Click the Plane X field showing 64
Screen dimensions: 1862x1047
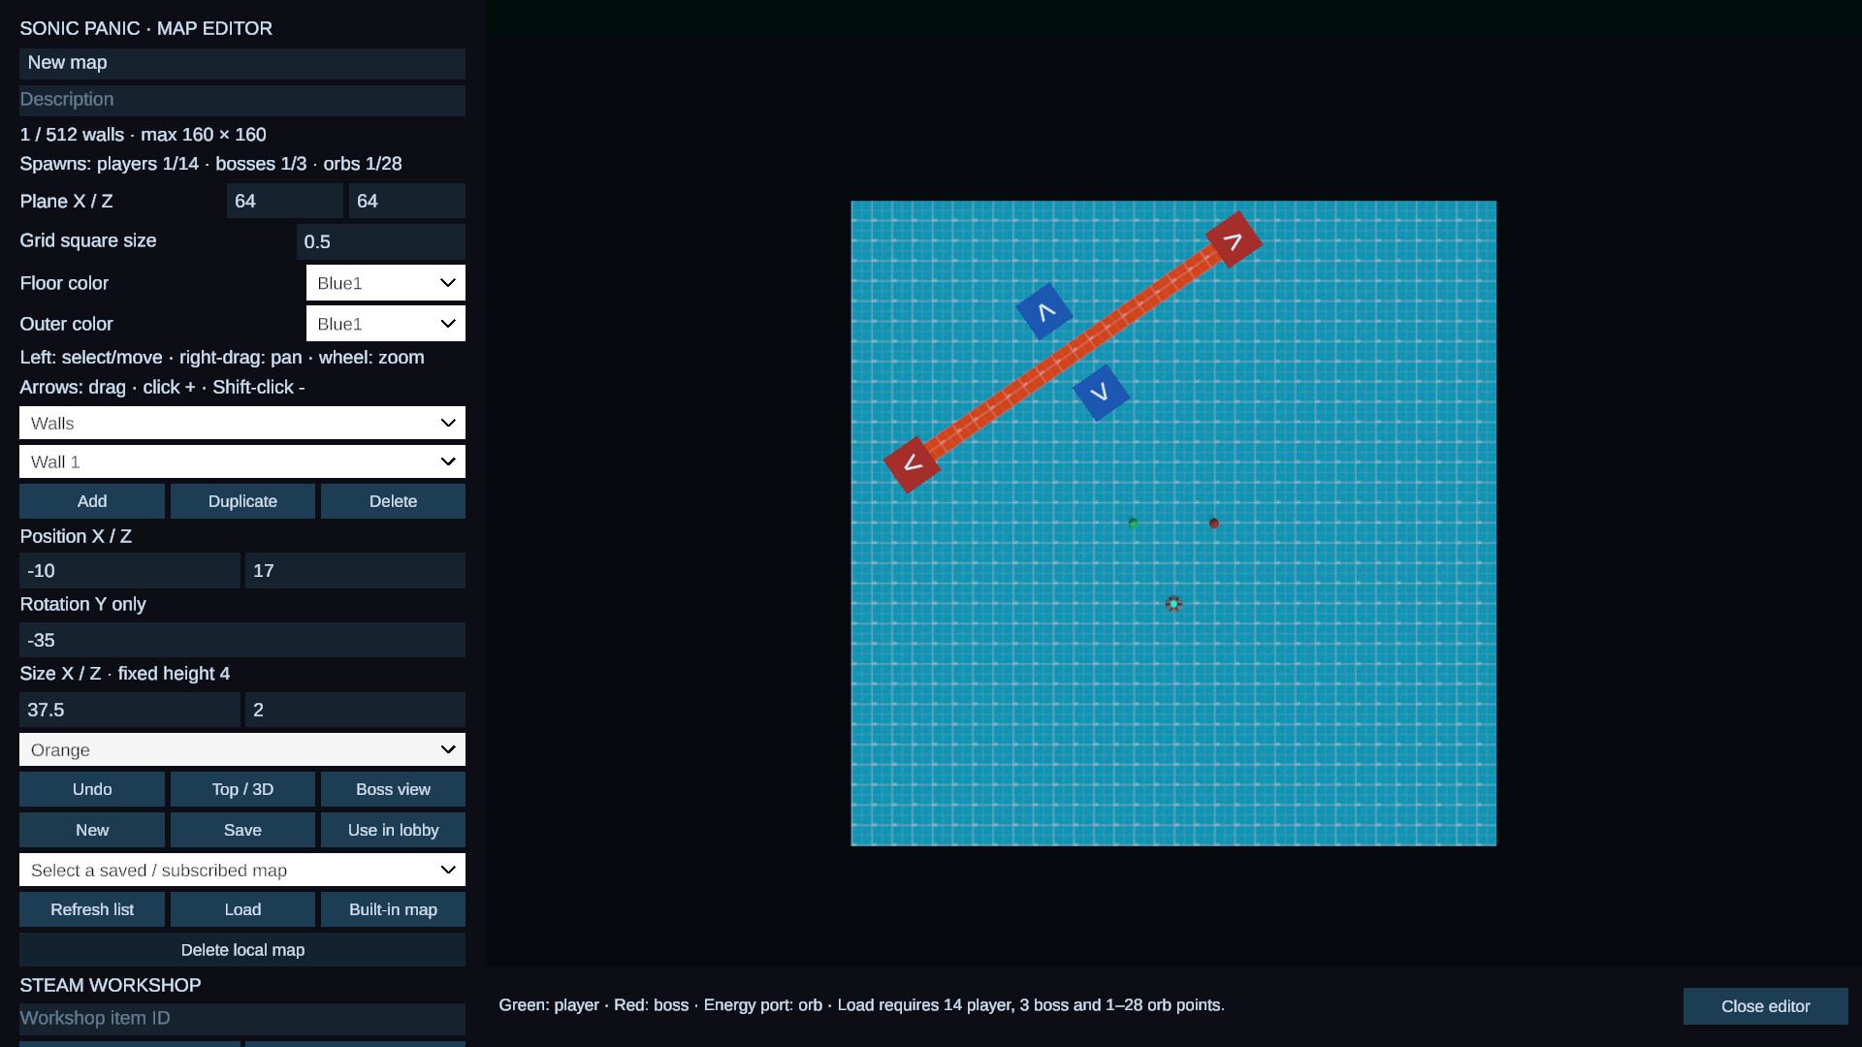tap(285, 201)
